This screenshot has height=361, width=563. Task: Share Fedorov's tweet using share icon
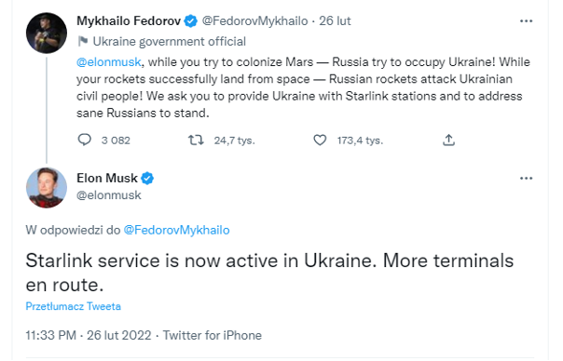coord(448,140)
